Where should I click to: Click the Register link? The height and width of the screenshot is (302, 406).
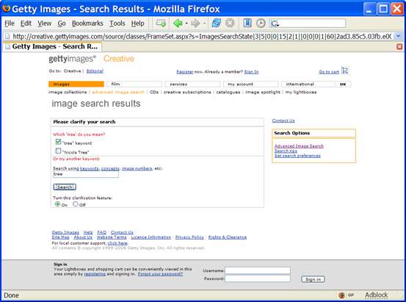point(185,72)
